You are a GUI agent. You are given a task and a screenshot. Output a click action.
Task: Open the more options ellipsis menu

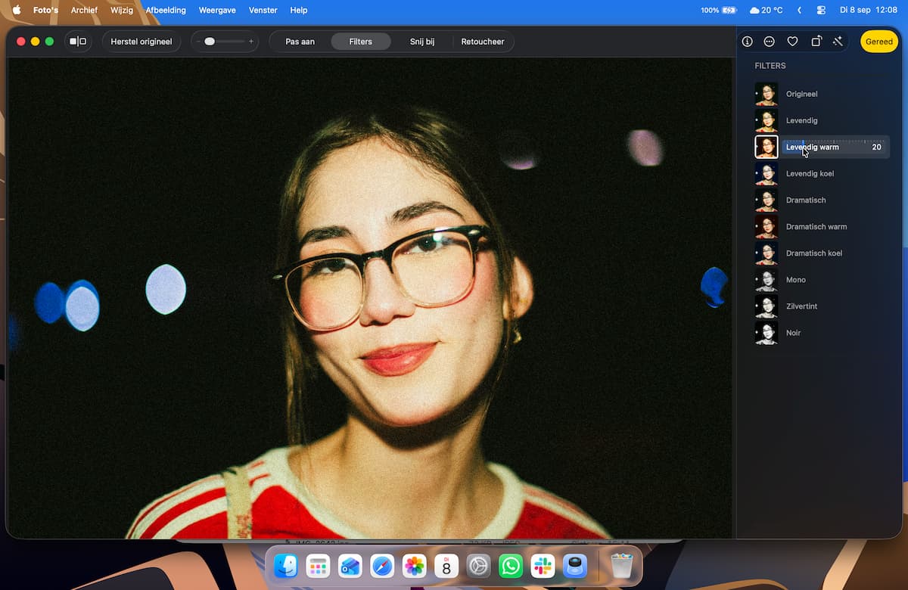pyautogui.click(x=770, y=42)
